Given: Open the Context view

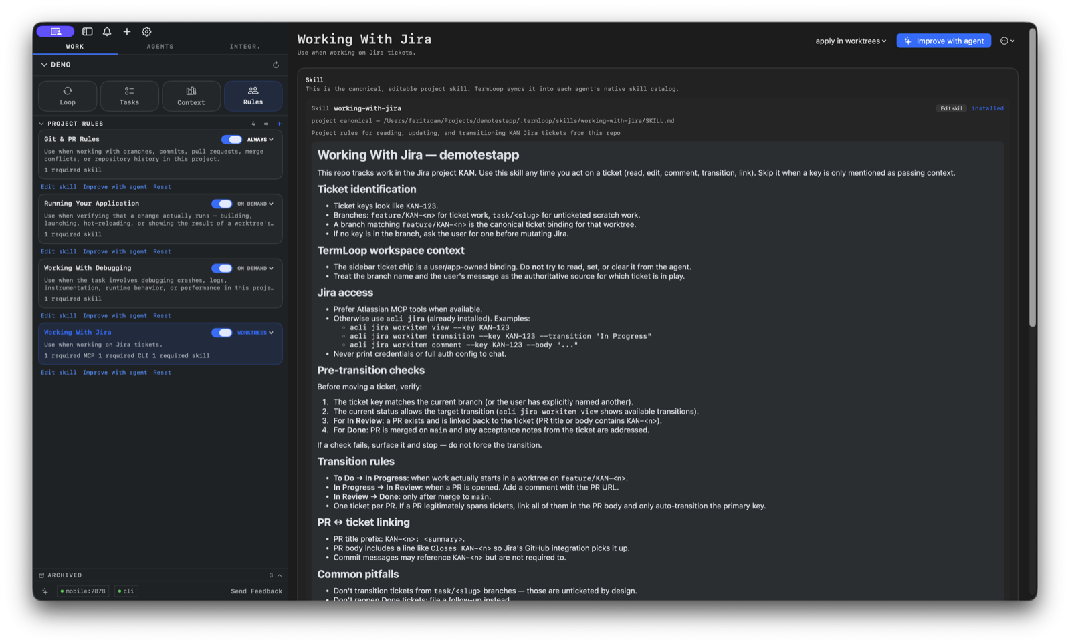Looking at the screenshot, I should (191, 96).
